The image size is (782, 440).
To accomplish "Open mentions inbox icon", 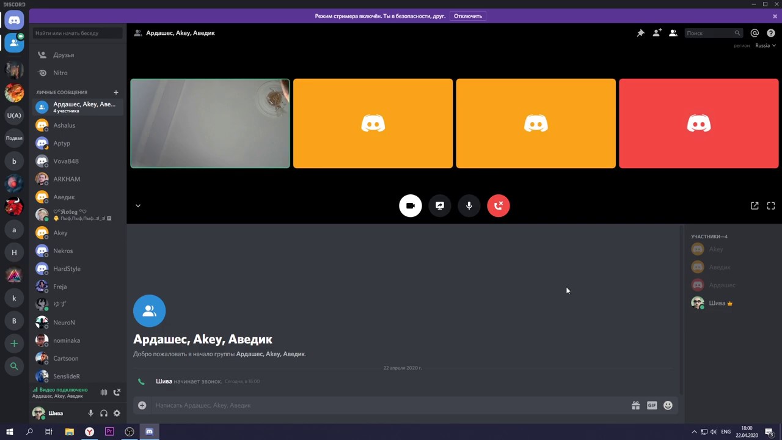I will coord(755,33).
